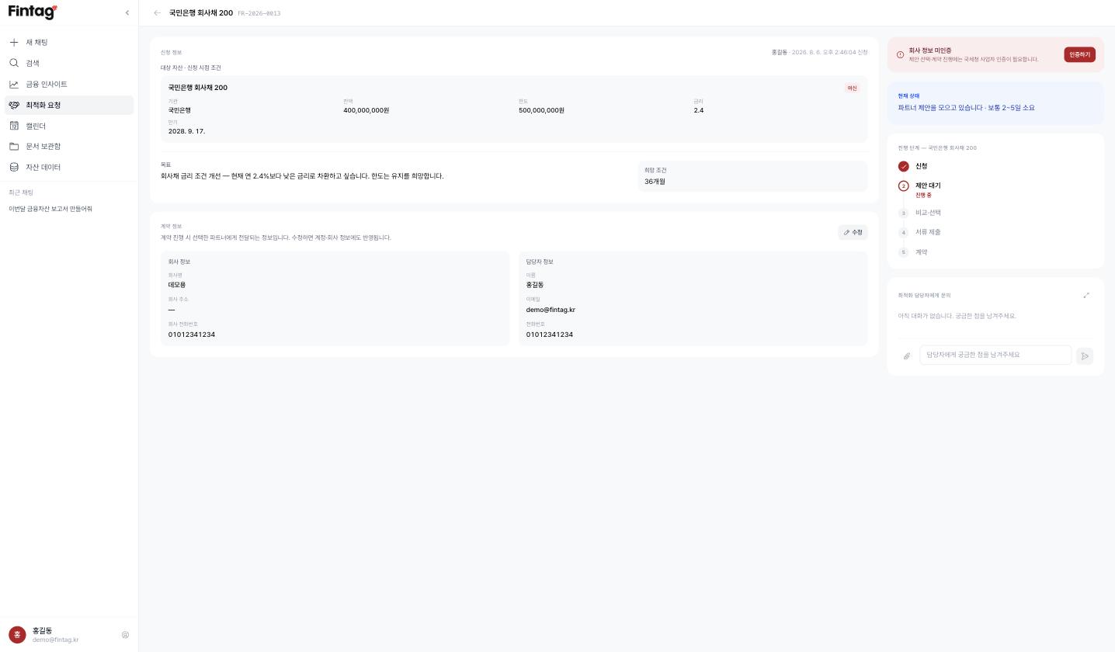
Task: Select the 제안 대기 step circle
Action: (x=904, y=186)
